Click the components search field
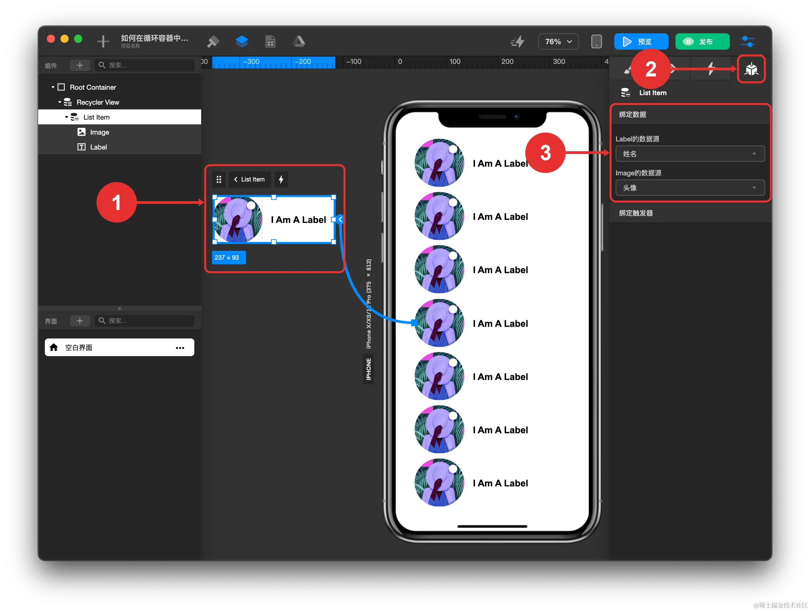 pyautogui.click(x=145, y=65)
